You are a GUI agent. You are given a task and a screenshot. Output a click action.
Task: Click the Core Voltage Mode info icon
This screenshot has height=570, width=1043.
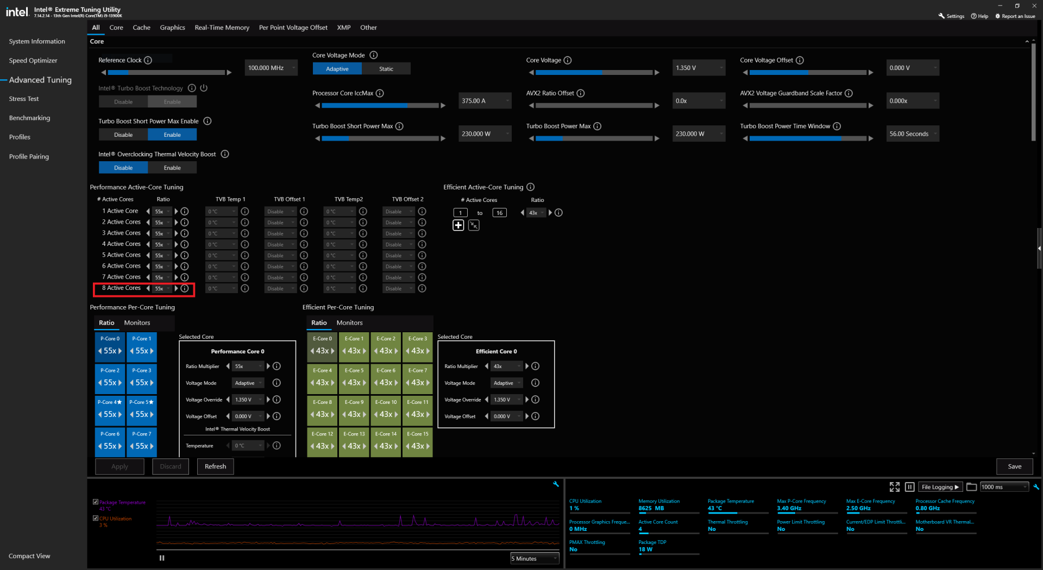pyautogui.click(x=374, y=55)
